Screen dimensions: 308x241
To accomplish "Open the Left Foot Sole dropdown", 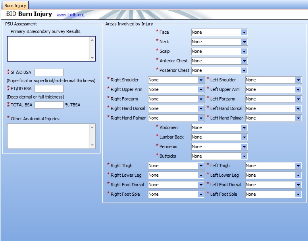I will (298, 194).
